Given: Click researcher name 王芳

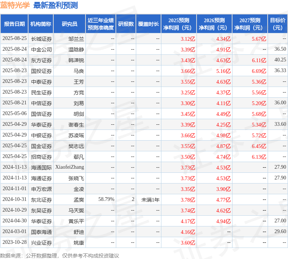Looking at the screenshot, I should 78,82.
